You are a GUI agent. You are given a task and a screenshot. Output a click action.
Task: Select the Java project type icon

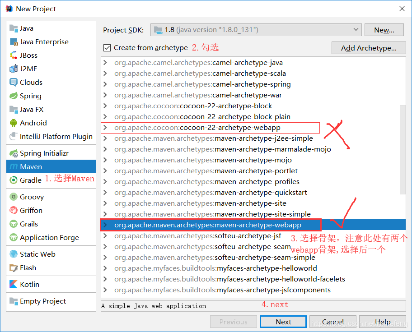(14, 28)
